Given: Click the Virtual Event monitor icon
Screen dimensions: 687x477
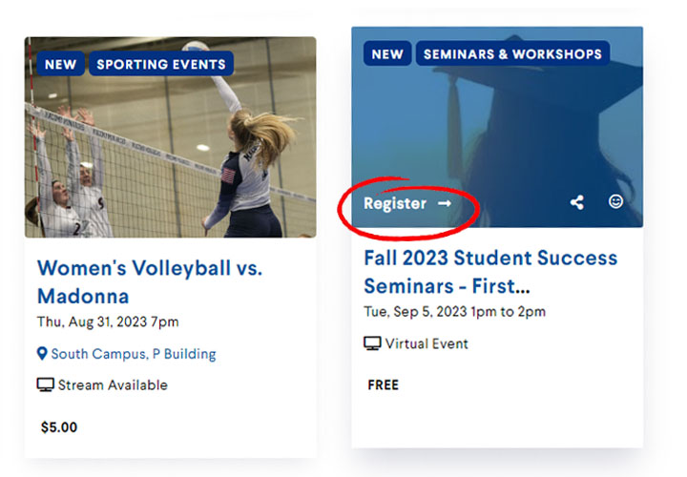Looking at the screenshot, I should (372, 343).
